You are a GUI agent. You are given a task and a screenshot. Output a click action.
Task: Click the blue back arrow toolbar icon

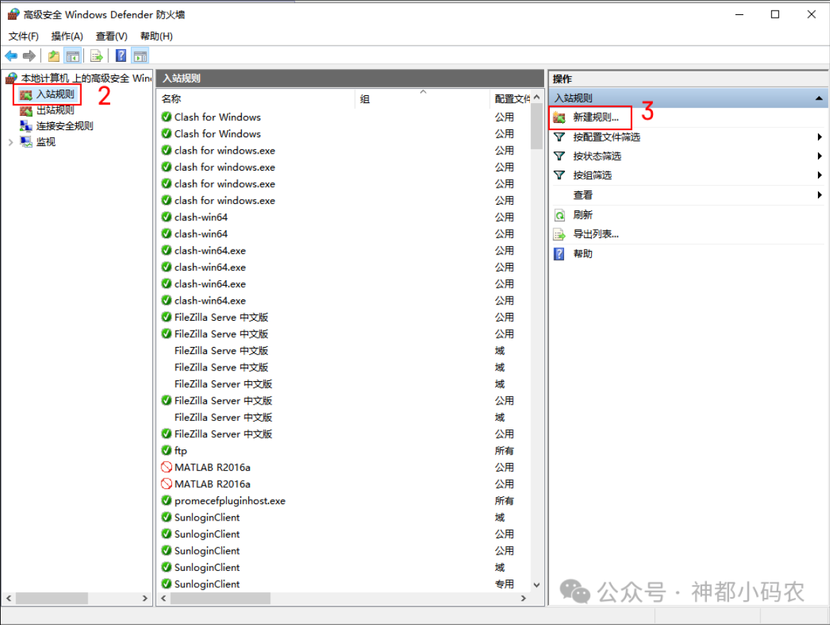point(11,55)
